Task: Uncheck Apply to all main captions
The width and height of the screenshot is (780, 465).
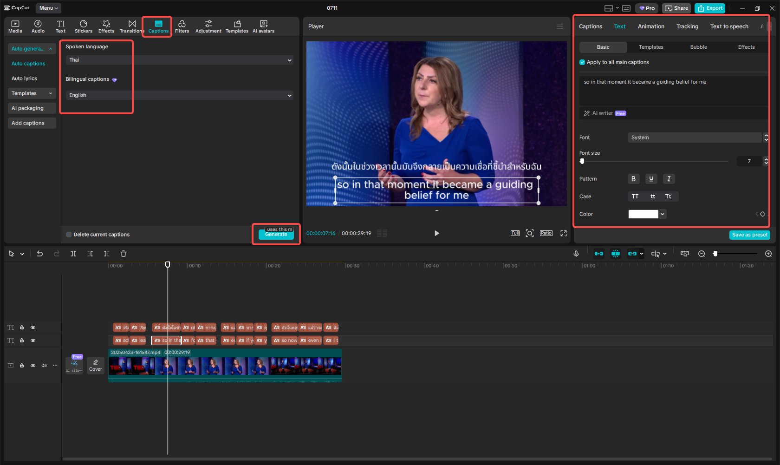Action: (582, 62)
